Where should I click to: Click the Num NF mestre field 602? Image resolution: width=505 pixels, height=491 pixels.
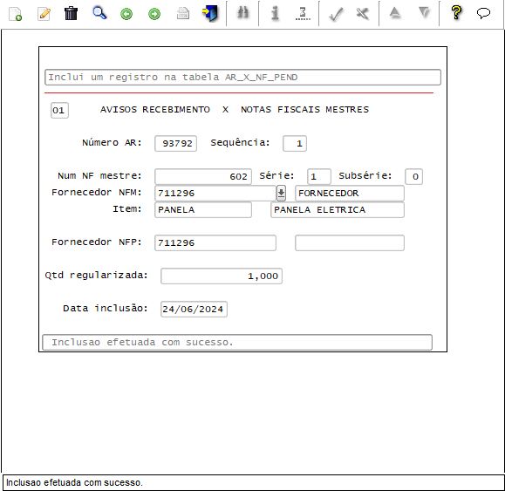pyautogui.click(x=203, y=176)
